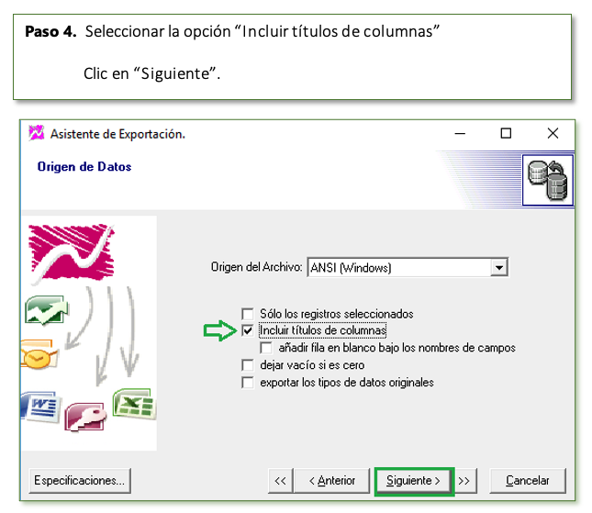Click the Asistente de Exportación title bar icon
The image size is (592, 513).
(36, 133)
